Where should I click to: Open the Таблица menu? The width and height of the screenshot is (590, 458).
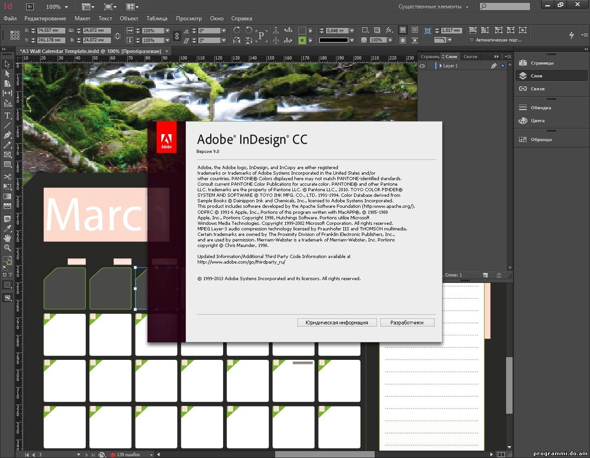click(x=157, y=18)
